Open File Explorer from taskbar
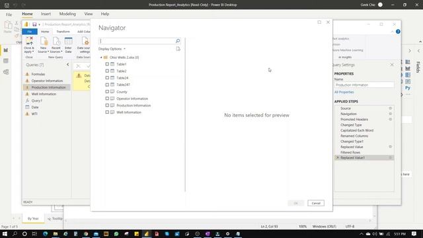423x238 pixels. pos(56,233)
